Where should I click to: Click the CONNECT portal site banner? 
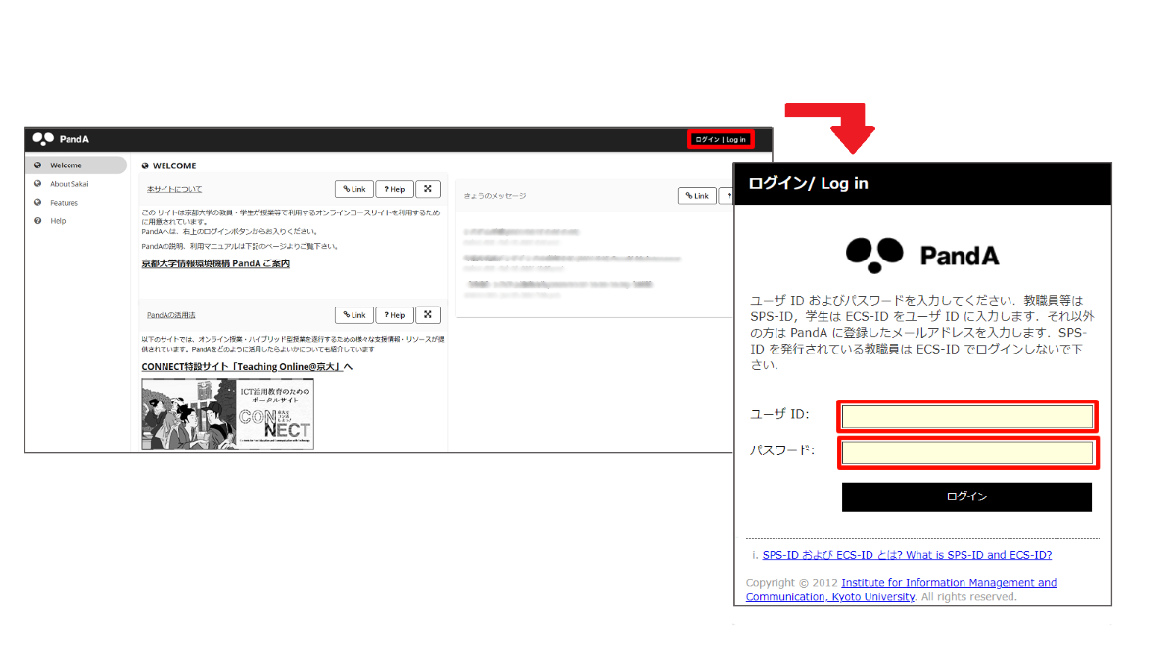click(x=227, y=413)
